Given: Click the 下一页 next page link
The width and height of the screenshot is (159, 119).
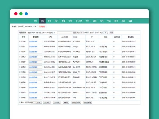Looking at the screenshot, I should coord(97,33).
